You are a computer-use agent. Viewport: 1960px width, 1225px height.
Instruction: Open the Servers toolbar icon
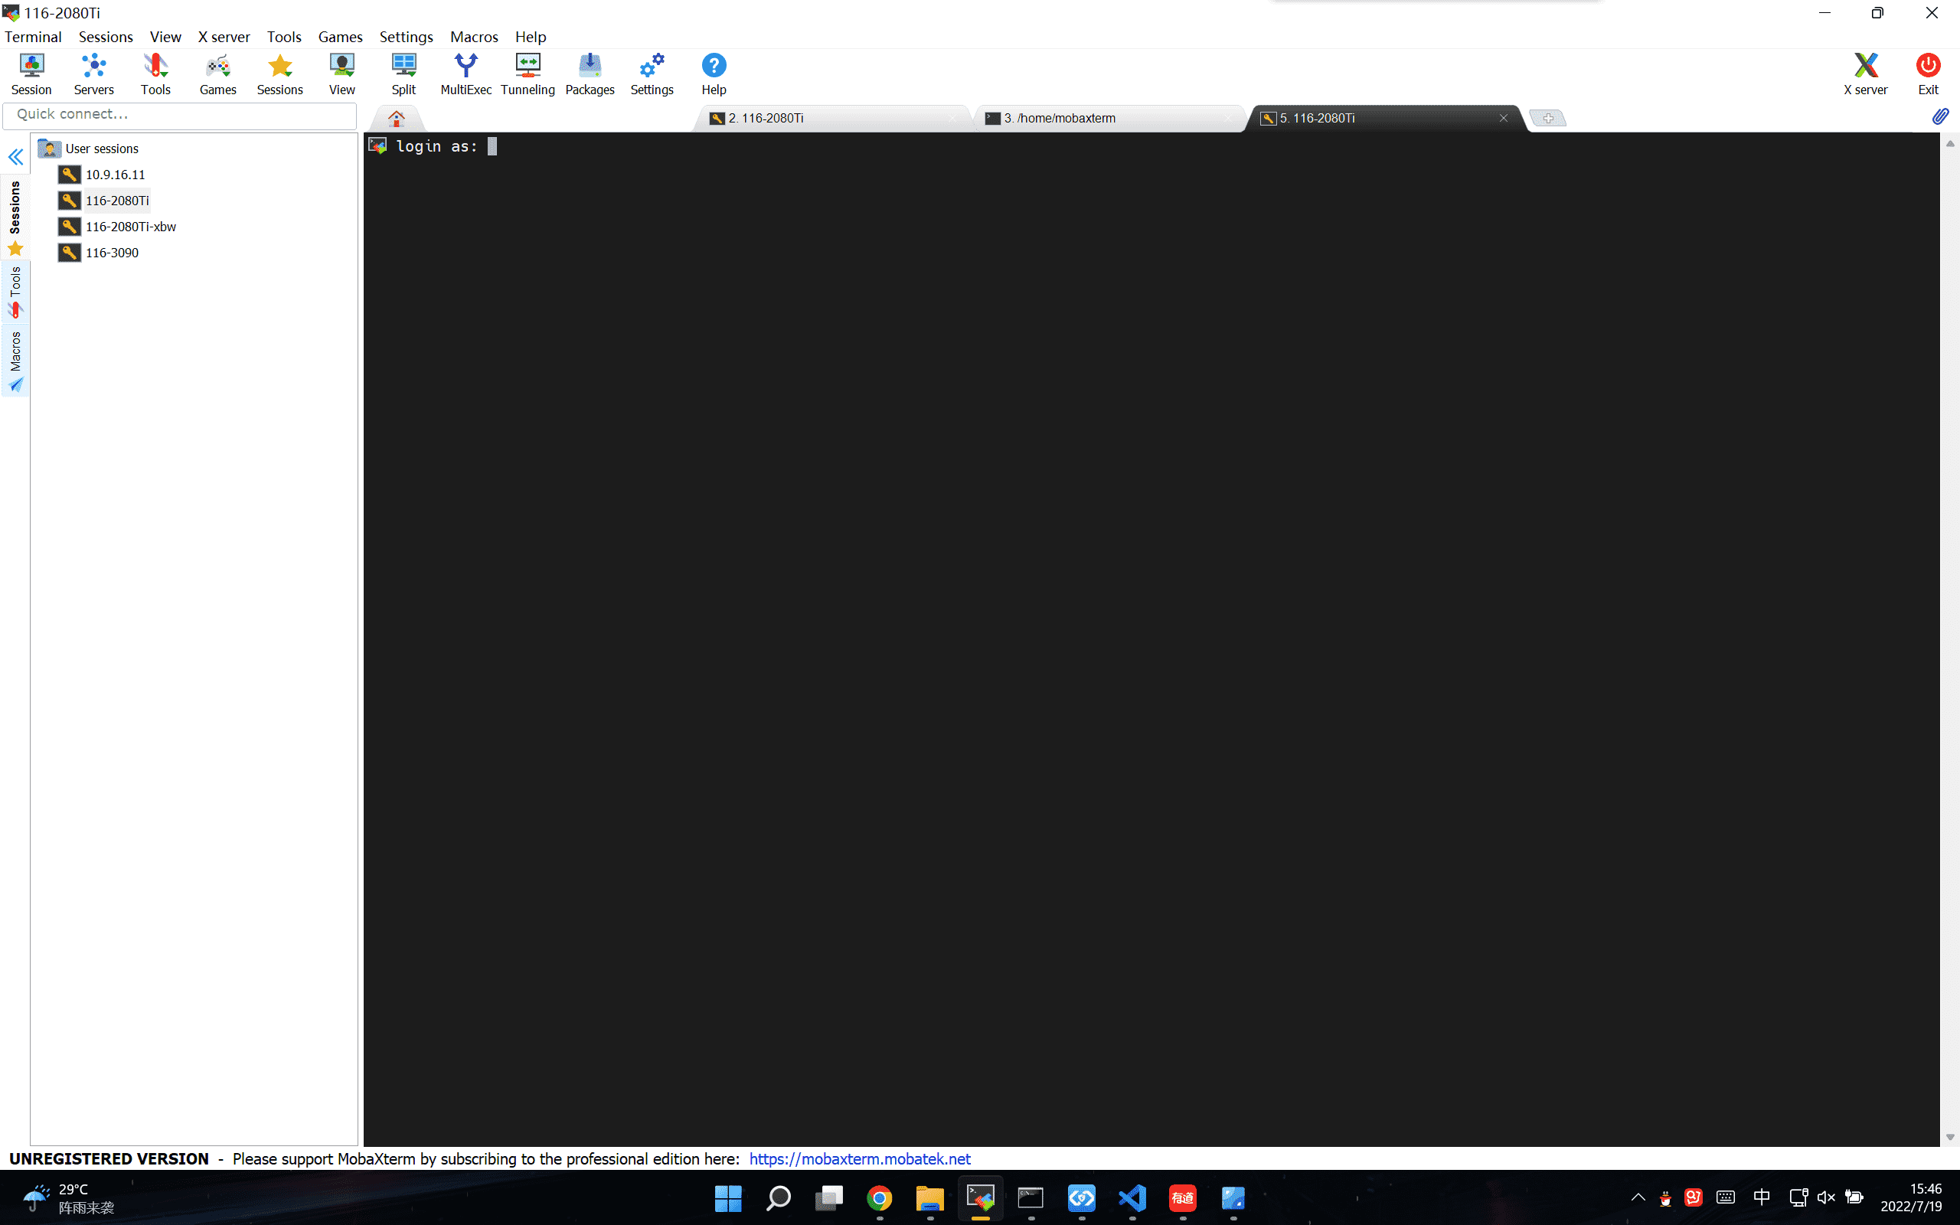[x=94, y=74]
